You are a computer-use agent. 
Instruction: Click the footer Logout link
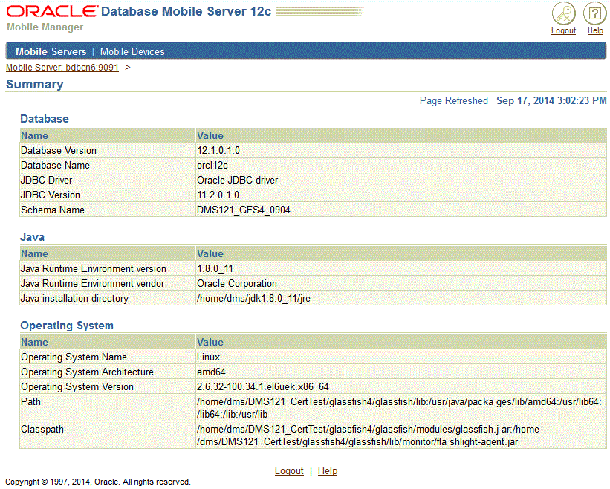[289, 470]
